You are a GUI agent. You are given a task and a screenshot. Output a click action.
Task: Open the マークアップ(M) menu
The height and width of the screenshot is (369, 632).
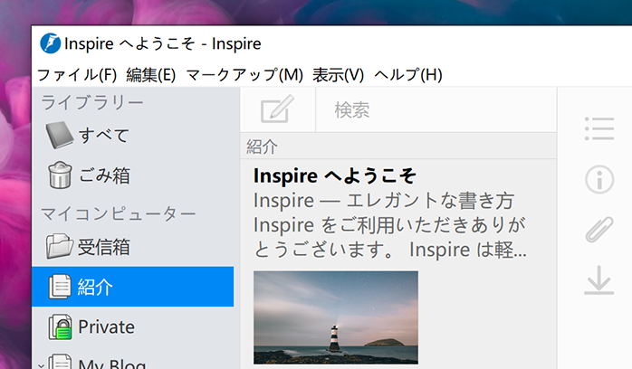(x=244, y=74)
